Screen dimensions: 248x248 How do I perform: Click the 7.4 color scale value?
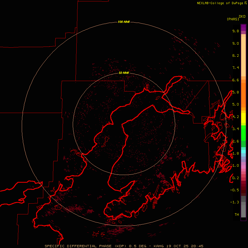[x=236, y=68]
